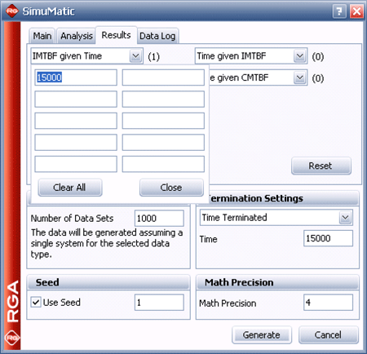Click the Close button in popup
This screenshot has width=367, height=354.
pos(171,188)
